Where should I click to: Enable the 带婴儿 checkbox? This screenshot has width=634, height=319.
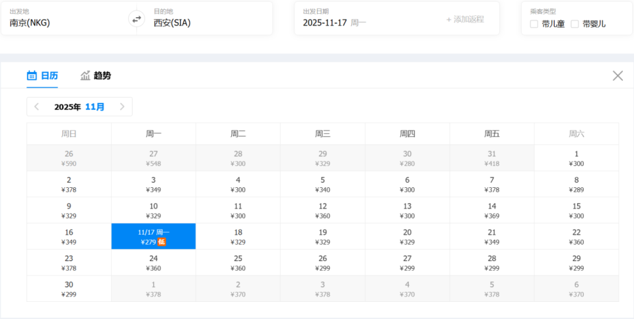pyautogui.click(x=575, y=24)
